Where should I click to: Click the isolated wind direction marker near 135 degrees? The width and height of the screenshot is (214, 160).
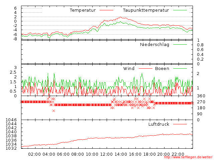(x=53, y=111)
